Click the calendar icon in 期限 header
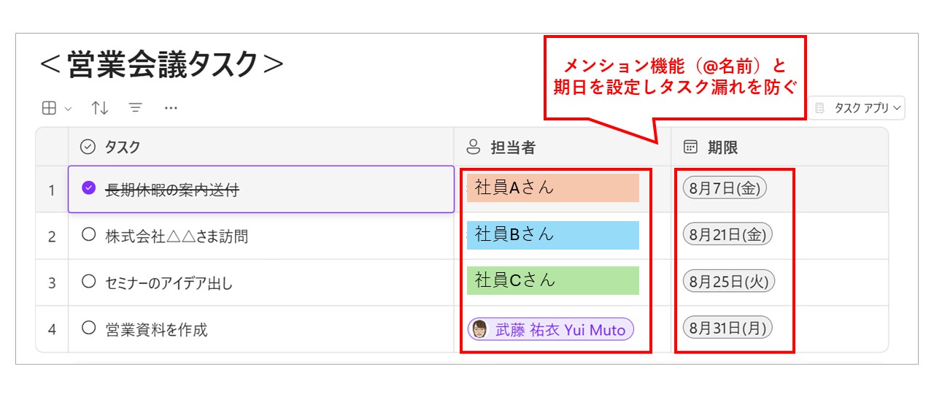 690,147
